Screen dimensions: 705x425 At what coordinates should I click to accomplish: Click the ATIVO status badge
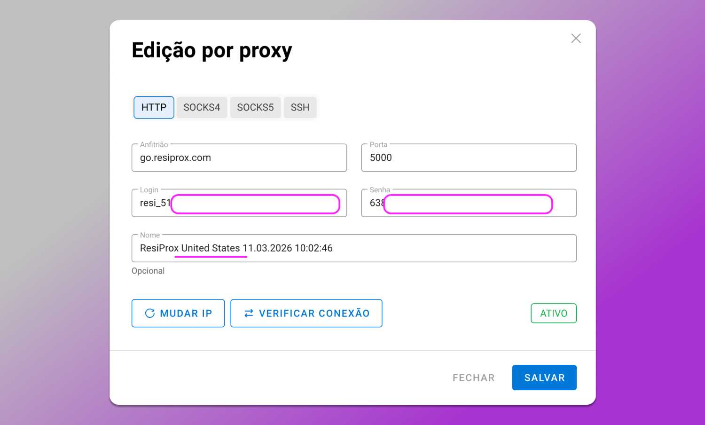click(553, 313)
